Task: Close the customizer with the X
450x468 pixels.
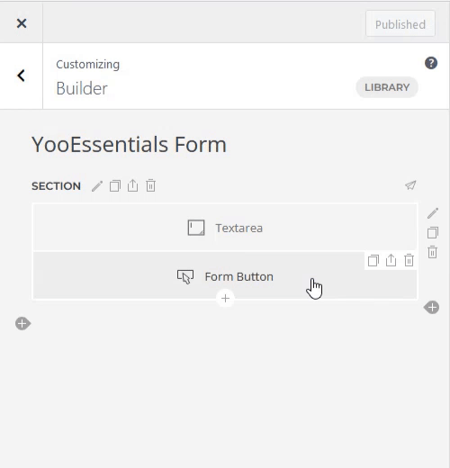Action: pos(22,23)
